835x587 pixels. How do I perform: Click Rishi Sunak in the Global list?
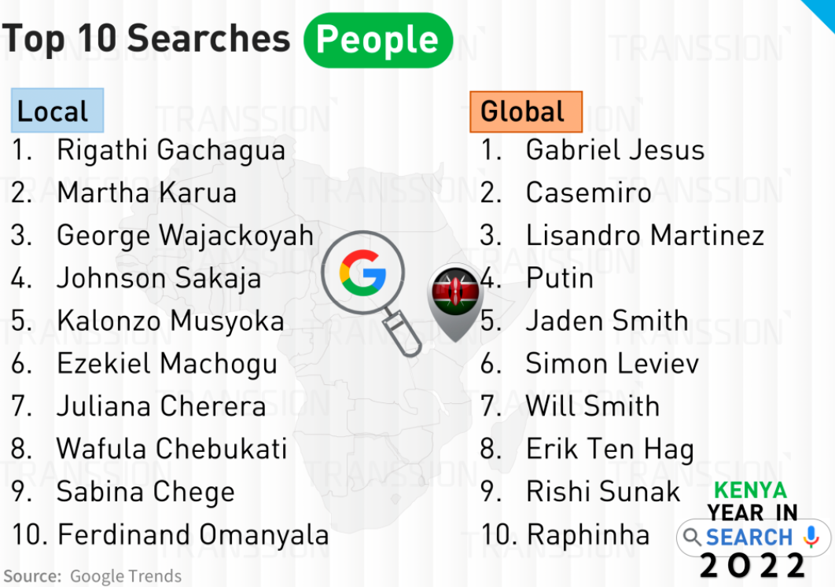602,492
